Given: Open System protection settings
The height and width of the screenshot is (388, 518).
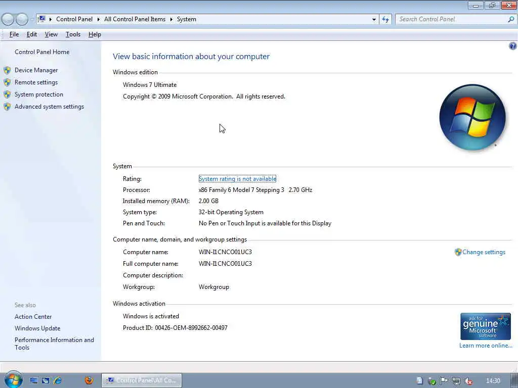Looking at the screenshot, I should [x=38, y=94].
